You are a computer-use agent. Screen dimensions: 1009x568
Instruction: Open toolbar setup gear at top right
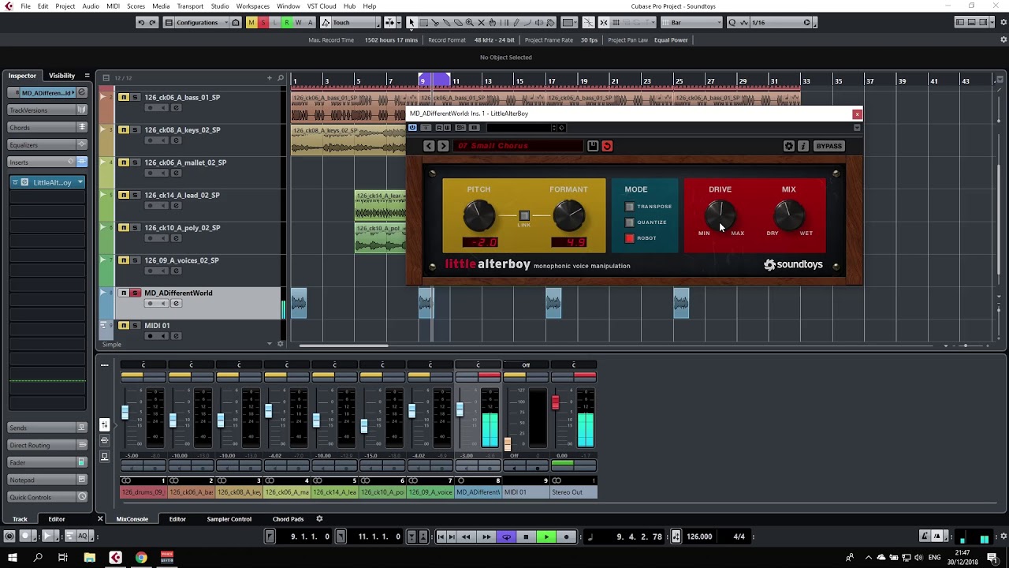pos(1003,22)
